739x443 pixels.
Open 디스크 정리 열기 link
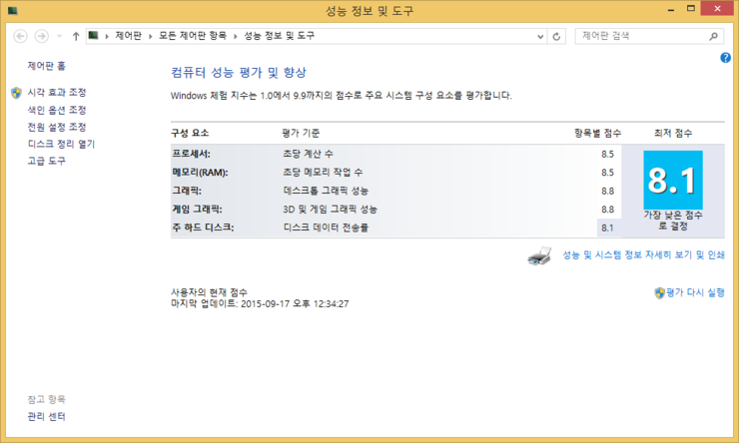click(x=61, y=144)
